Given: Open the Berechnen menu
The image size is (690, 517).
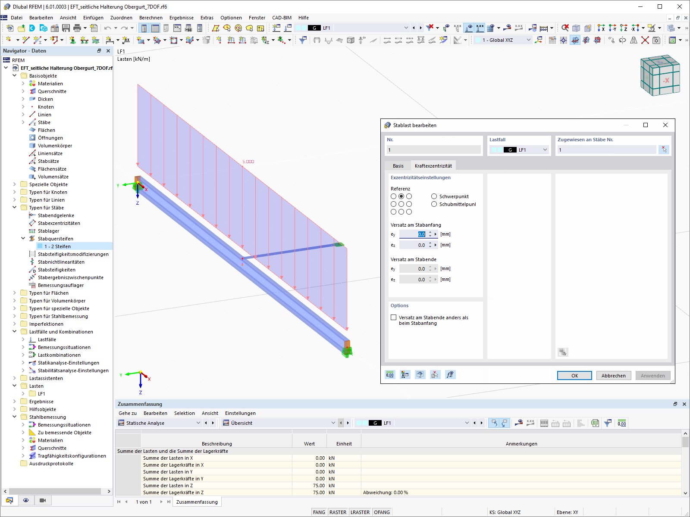Looking at the screenshot, I should [x=151, y=18].
